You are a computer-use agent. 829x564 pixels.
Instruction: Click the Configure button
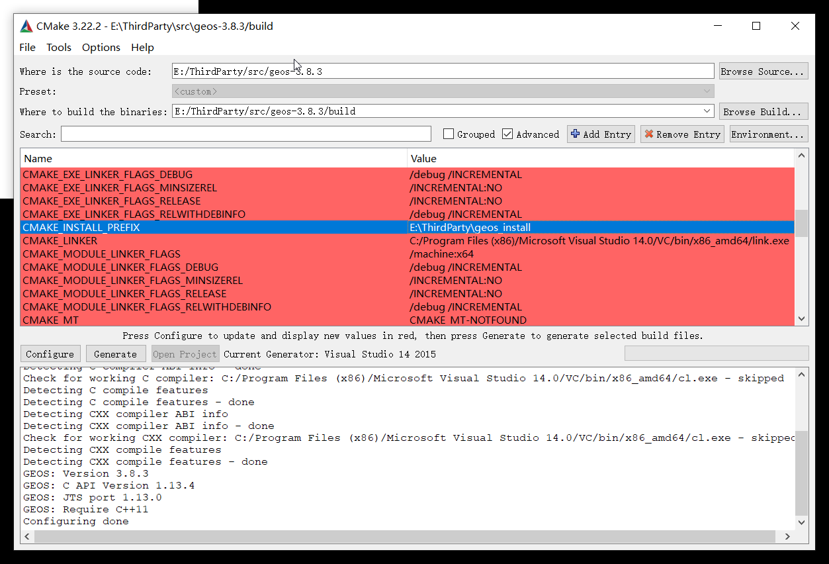[x=50, y=353]
